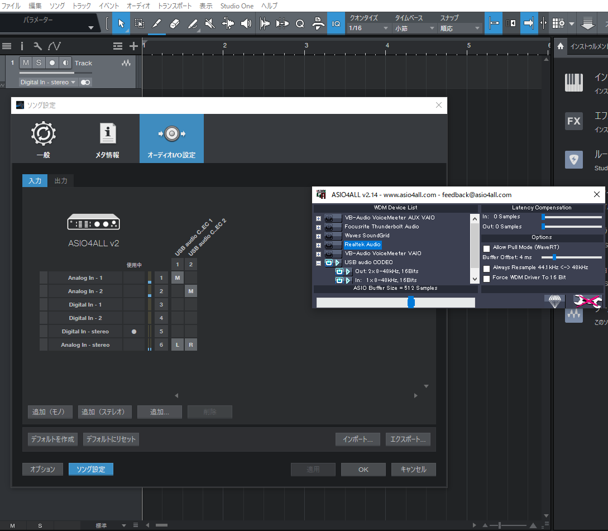608x531 pixels.
Task: Show automation curve icon
Action: (54, 46)
